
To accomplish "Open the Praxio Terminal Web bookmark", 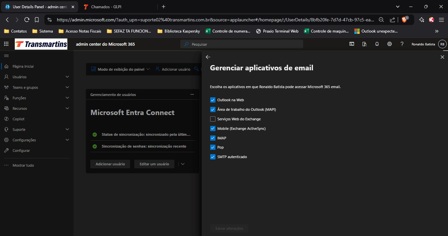I will (277, 31).
